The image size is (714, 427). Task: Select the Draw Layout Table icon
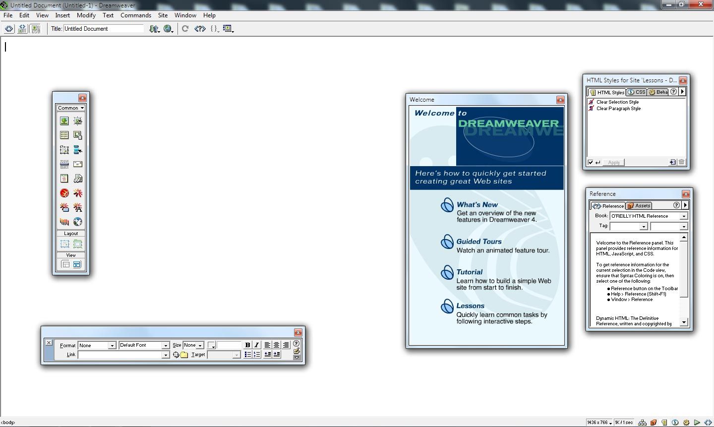(78, 244)
